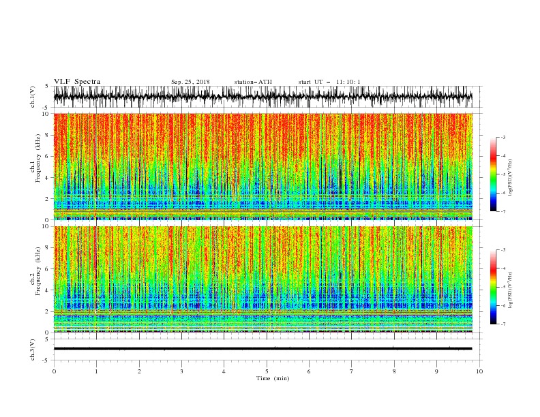This screenshot has height=417, width=540.
Task: Click the time axis tick label '8'
Action: [x=394, y=371]
